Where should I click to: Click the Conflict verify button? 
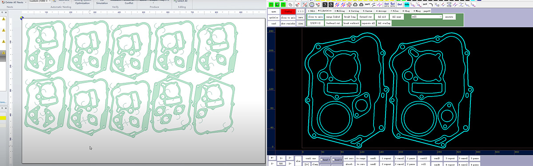(129, 3)
